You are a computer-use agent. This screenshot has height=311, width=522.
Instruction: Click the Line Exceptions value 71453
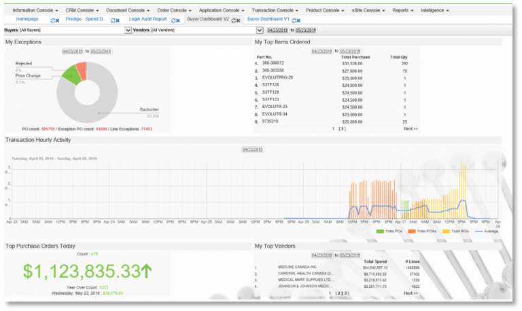147,129
